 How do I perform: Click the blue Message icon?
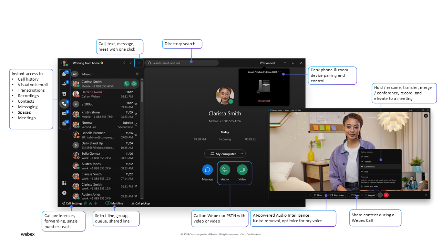[207, 170]
